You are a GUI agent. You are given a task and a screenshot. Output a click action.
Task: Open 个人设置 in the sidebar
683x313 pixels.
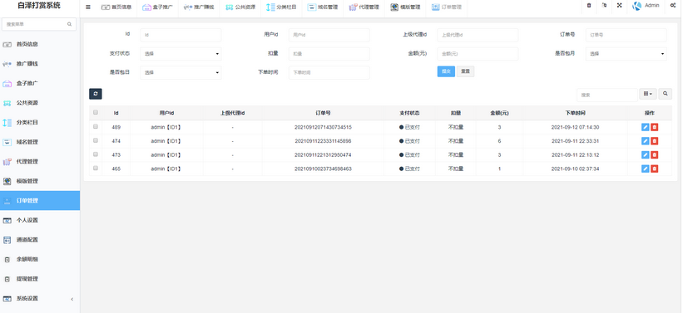click(x=40, y=220)
